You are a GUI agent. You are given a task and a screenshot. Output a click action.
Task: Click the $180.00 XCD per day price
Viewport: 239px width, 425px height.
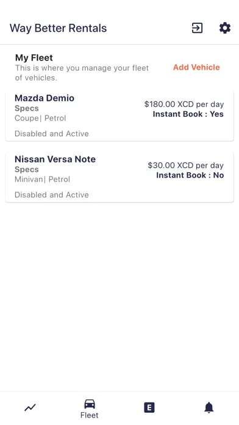click(x=184, y=104)
